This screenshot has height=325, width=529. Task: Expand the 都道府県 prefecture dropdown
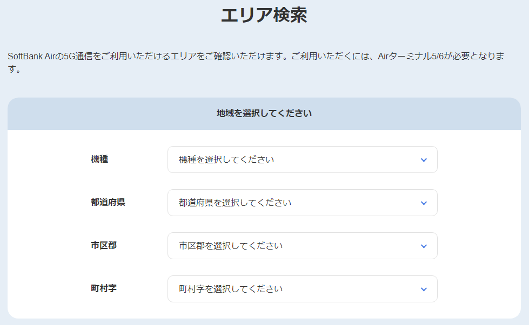(x=302, y=203)
